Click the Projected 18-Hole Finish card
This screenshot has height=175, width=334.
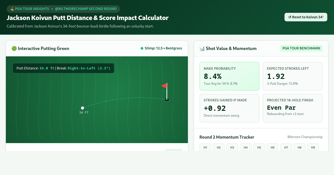293,108
